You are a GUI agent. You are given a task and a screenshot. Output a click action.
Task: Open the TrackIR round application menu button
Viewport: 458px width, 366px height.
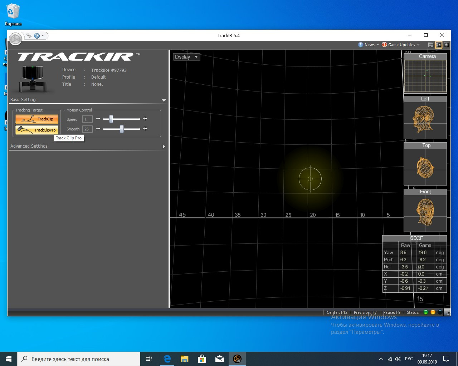click(x=15, y=39)
